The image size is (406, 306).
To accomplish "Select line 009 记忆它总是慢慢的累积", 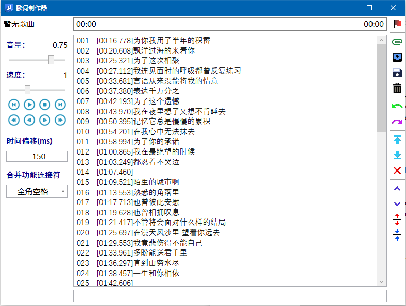I will (225, 122).
